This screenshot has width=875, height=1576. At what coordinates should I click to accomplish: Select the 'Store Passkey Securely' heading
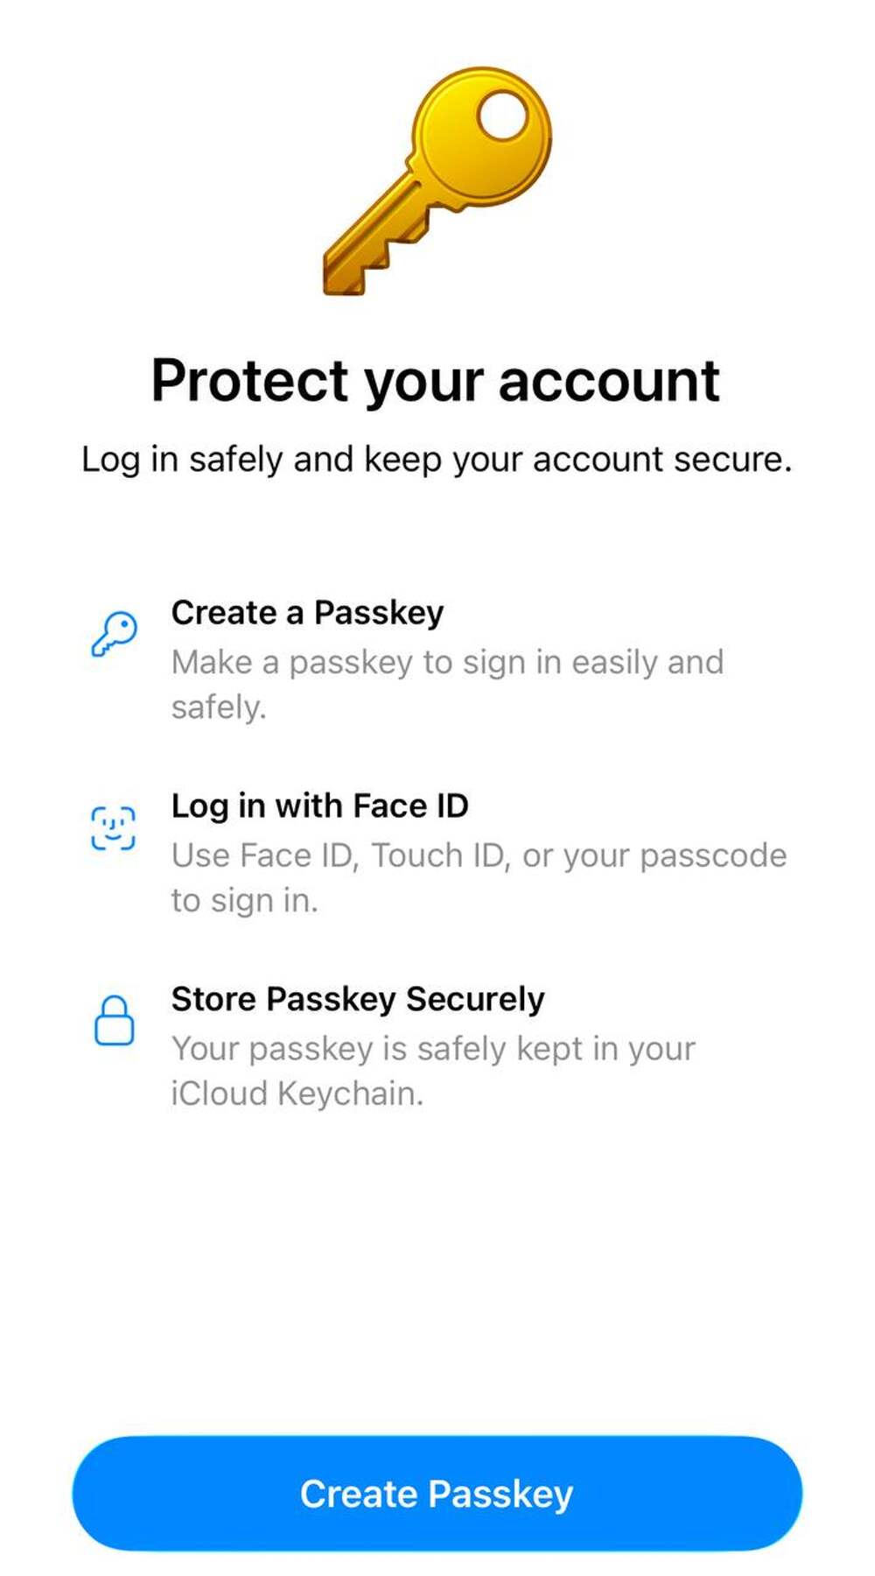click(358, 999)
